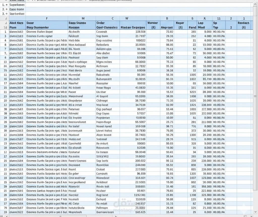Select the value 325.300
This screenshot has width=258, height=217.
[205, 195]
